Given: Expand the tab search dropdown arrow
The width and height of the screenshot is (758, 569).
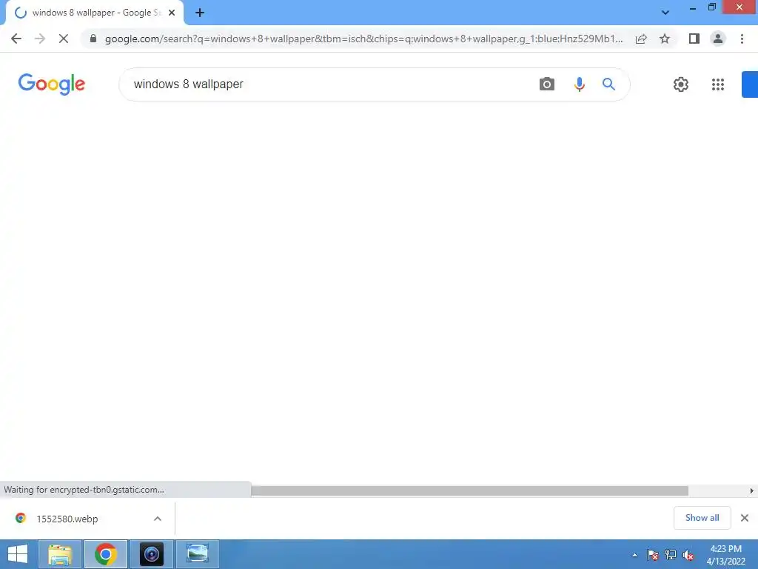Looking at the screenshot, I should 665,13.
